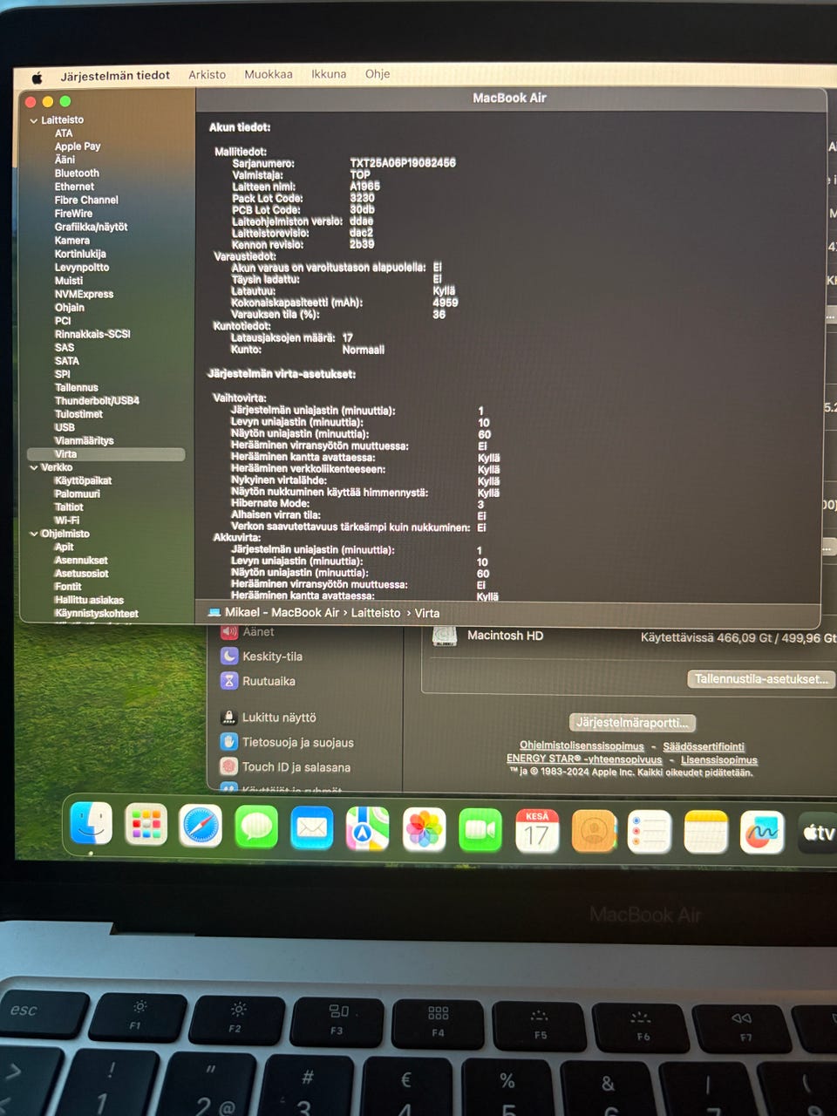Viewport: 837px width, 1116px height.
Task: Open the Arkisto menu
Action: click(x=207, y=75)
